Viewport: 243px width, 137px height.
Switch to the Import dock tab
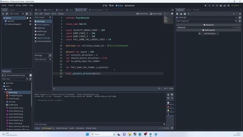pyautogui.click(x=12, y=10)
